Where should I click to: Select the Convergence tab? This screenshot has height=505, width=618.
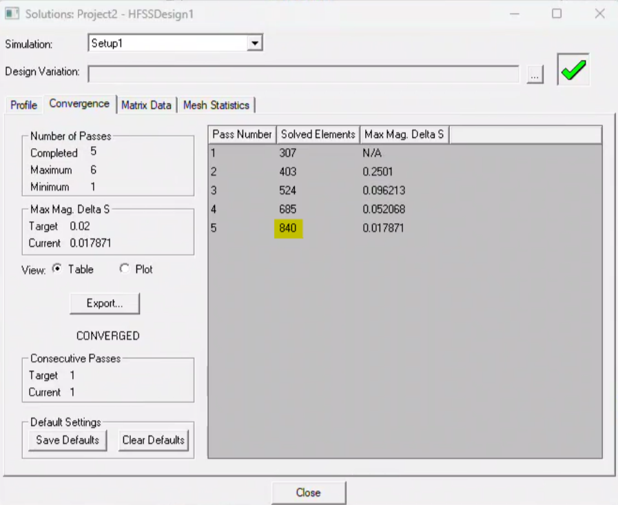(x=79, y=104)
